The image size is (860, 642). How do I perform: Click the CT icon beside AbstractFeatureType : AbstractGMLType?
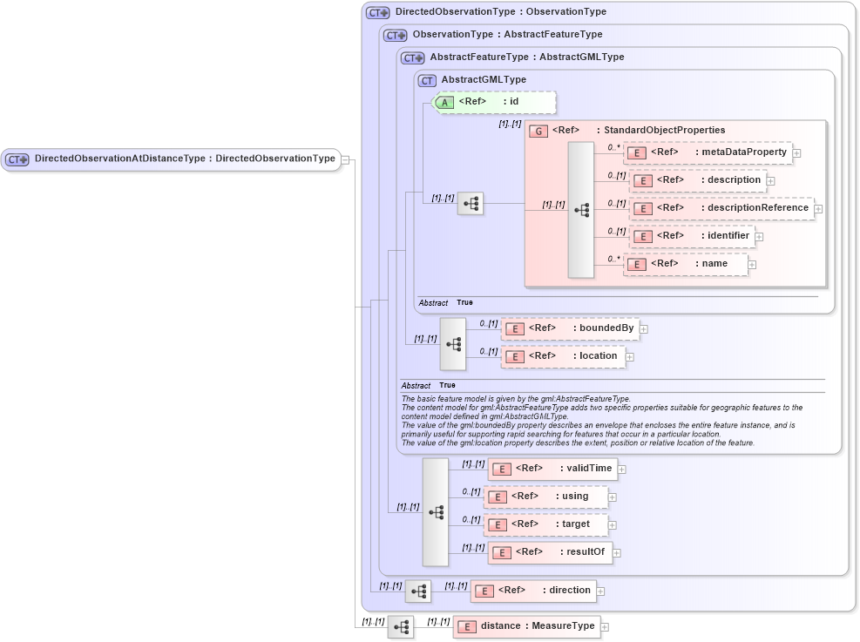pyautogui.click(x=413, y=58)
